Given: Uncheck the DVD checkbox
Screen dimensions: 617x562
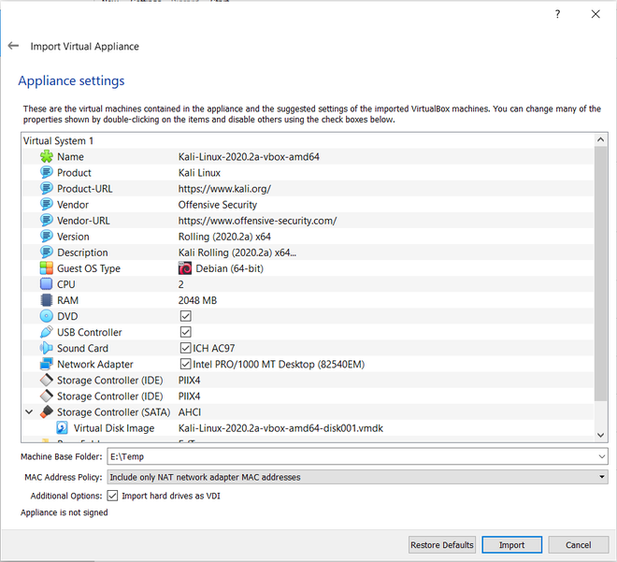Looking at the screenshot, I should click(x=186, y=316).
